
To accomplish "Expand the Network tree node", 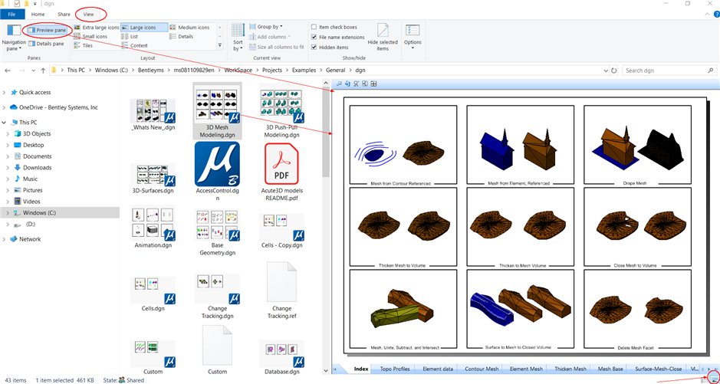I will pos(4,239).
